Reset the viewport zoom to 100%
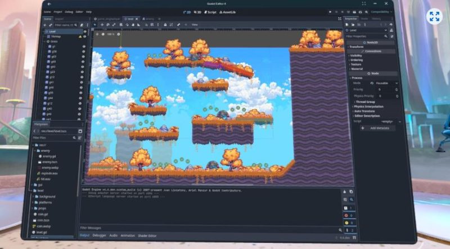 click(x=110, y=34)
